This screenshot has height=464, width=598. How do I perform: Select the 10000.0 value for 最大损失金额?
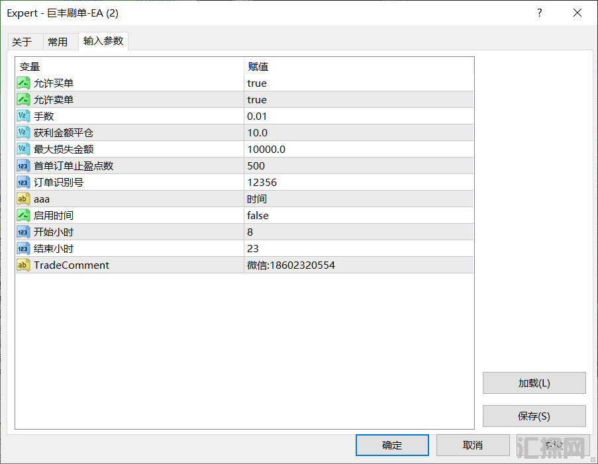click(266, 150)
